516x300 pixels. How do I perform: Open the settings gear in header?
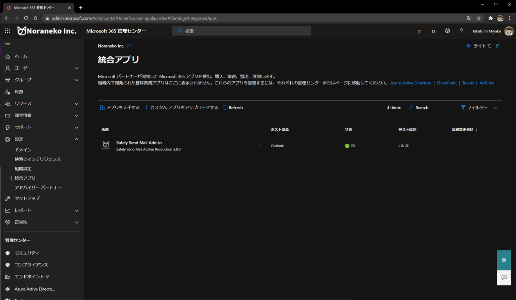[447, 31]
